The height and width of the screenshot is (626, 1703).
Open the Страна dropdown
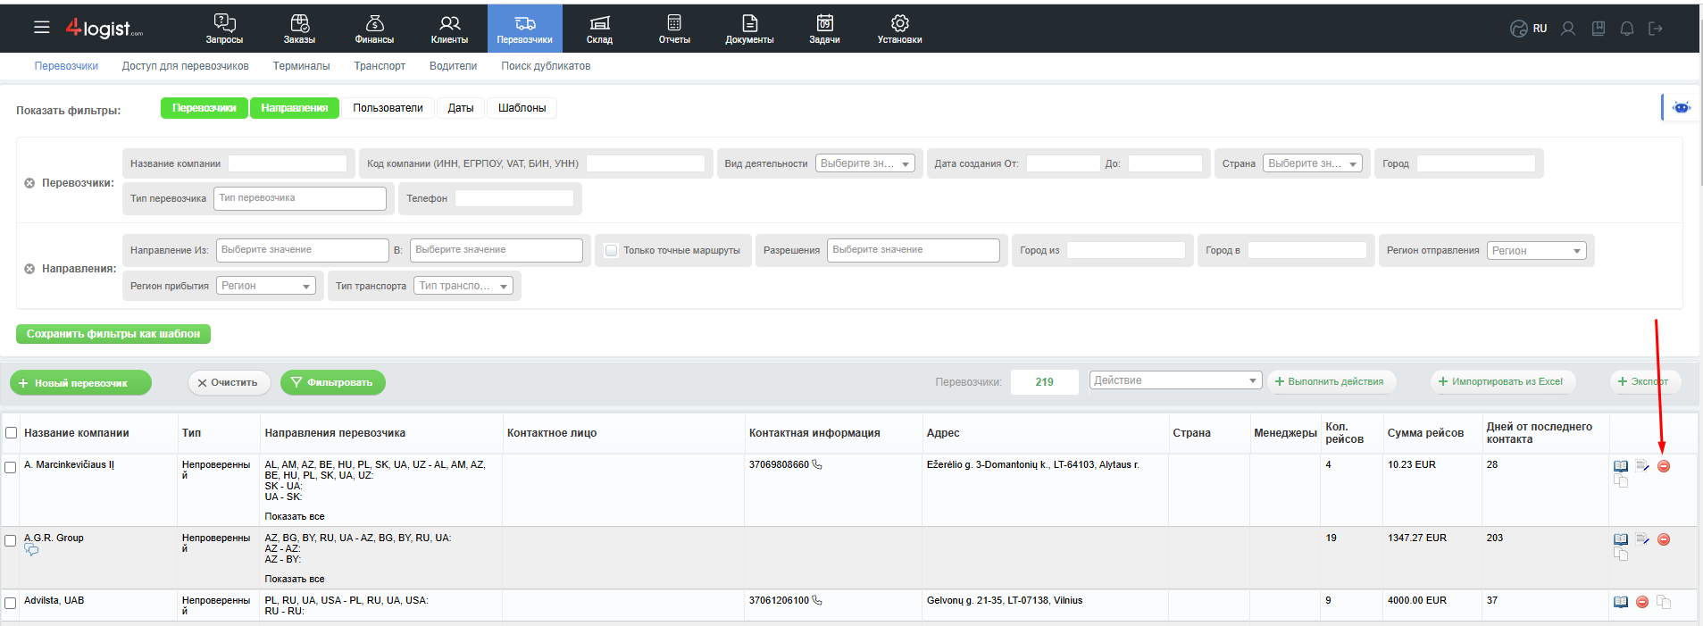[x=1313, y=163]
